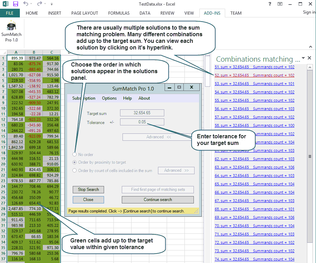Open solution 74 hyperlink
The image size is (316, 263).
[x=254, y=259]
